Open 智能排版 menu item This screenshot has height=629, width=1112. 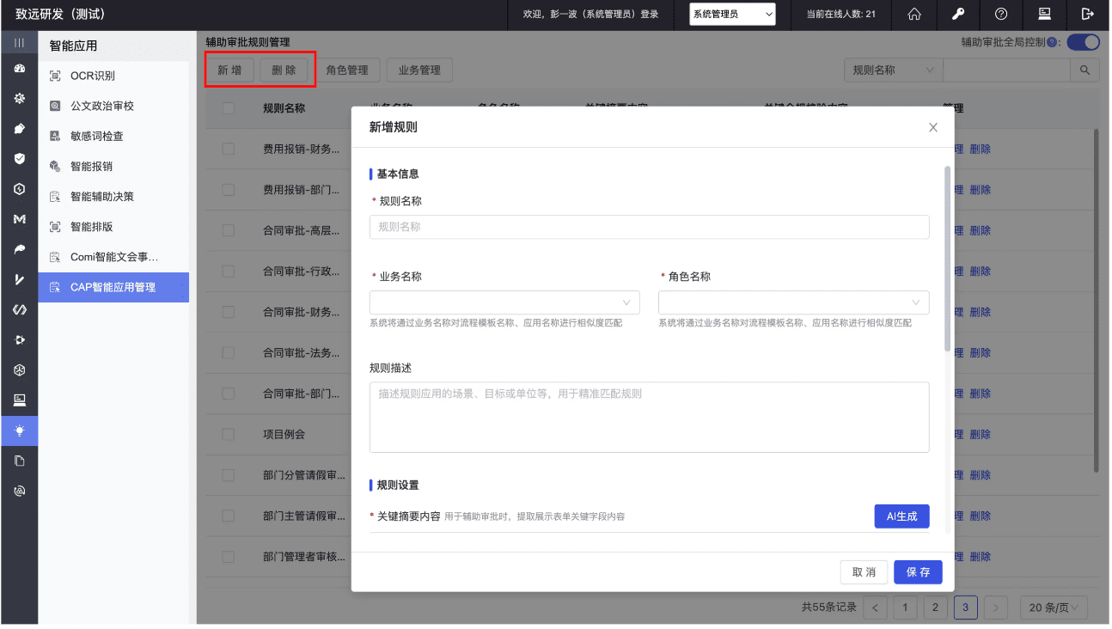[113, 227]
